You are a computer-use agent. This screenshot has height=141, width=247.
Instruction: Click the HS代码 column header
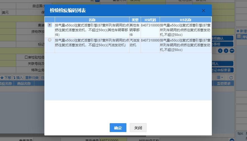150,20
